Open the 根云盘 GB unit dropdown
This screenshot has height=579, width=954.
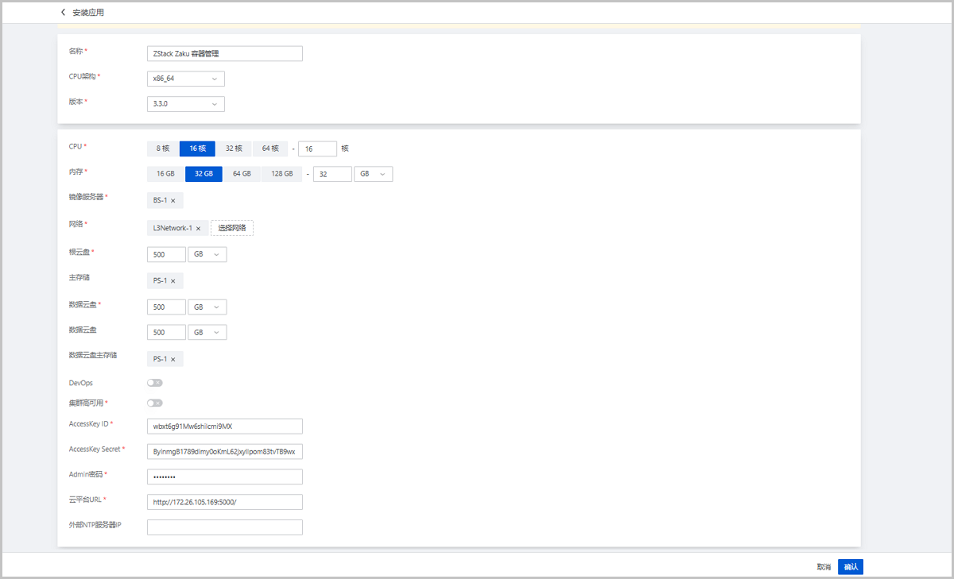pos(207,255)
